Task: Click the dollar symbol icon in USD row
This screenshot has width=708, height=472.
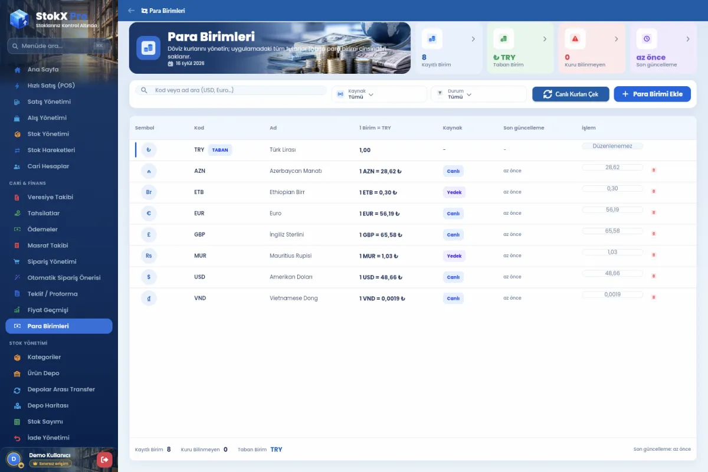Action: click(x=149, y=277)
